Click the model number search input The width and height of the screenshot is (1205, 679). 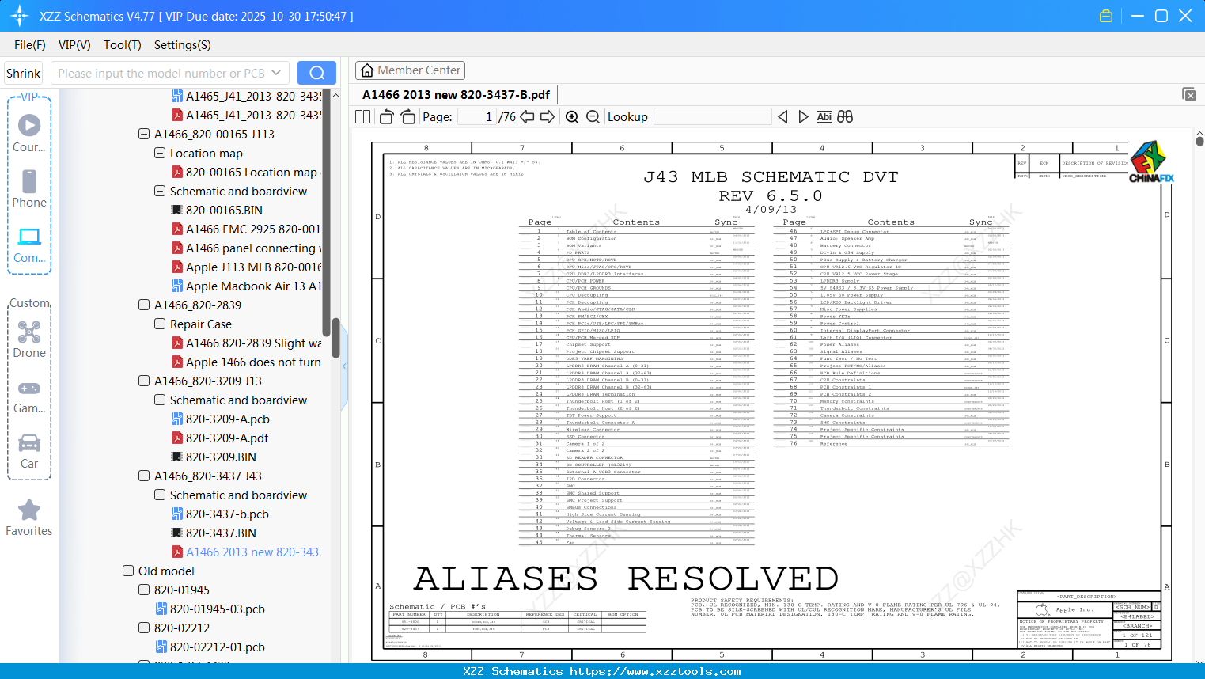(x=161, y=73)
